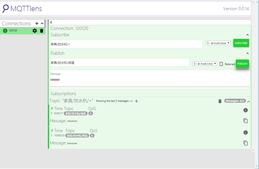Click the Publish section heading
Screen dimensions: 259x169
pyautogui.click(x=58, y=54)
